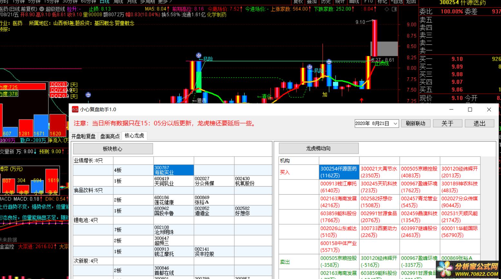501x279 pixels.
Task: Click the 画线 toolbar button in chart window
Action: coord(354,2)
